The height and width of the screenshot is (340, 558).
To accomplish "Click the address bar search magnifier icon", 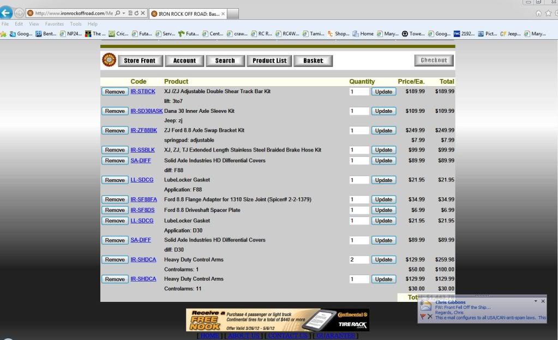I will (x=117, y=13).
